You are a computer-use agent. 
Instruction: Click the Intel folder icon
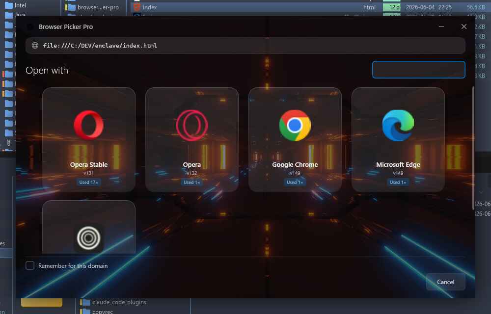9,5
